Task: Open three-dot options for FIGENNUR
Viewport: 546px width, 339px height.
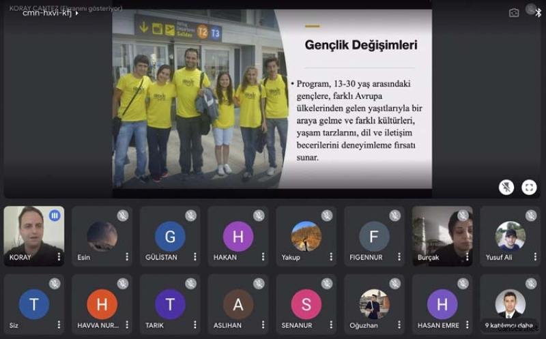Action: 399,257
